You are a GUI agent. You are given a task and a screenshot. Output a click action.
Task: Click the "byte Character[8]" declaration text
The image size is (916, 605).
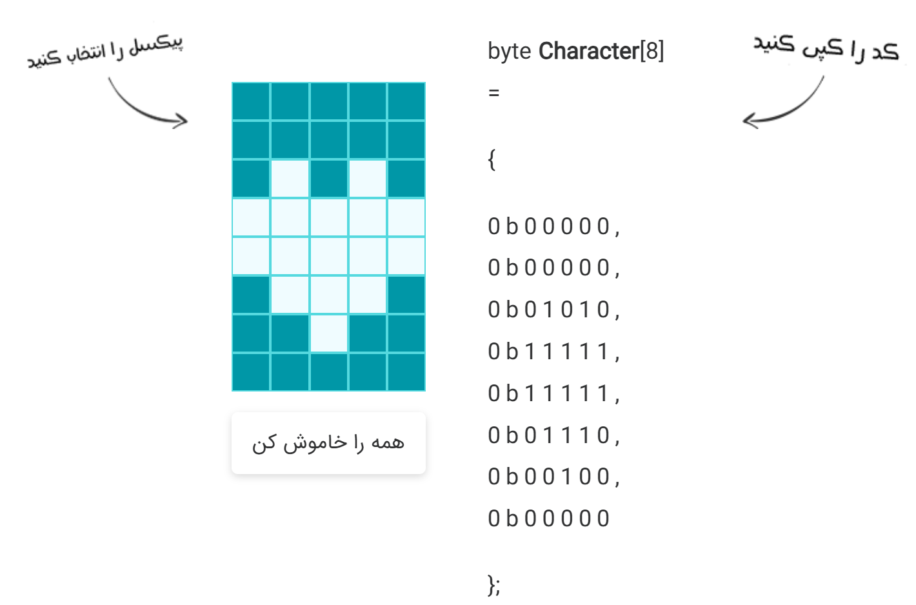[575, 51]
